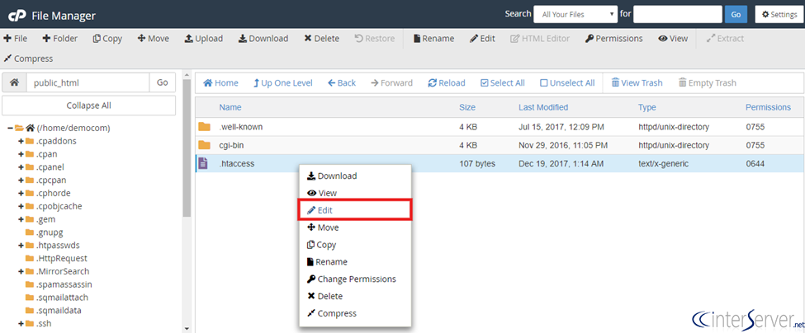
Task: Navigate Back in file list
Action: coord(342,83)
